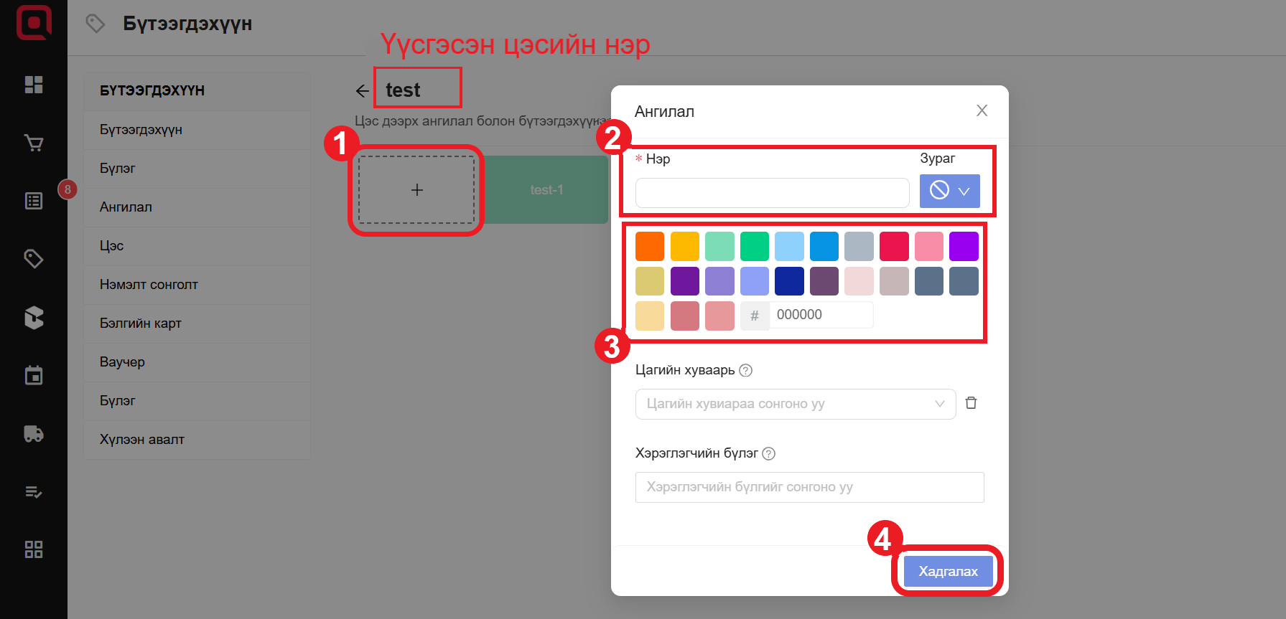Open the Зураг image picker dropdown

pos(949,191)
